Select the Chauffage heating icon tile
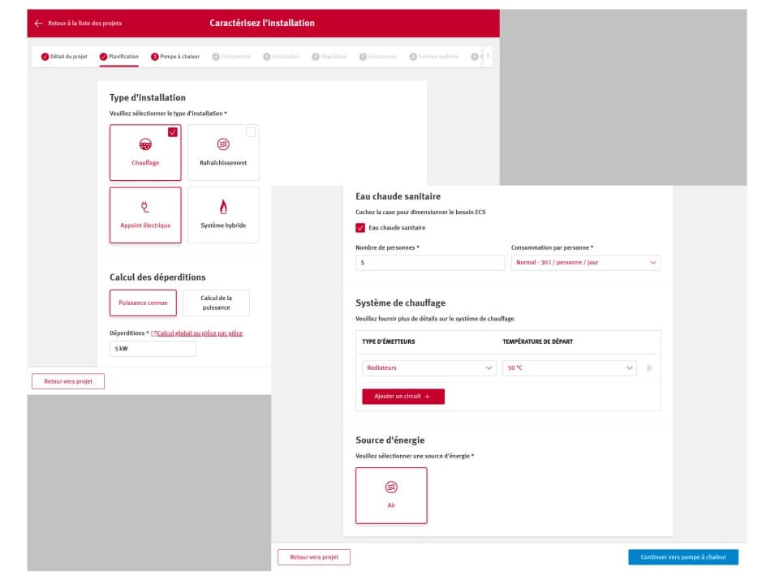This screenshot has height=584, width=779. tap(145, 144)
